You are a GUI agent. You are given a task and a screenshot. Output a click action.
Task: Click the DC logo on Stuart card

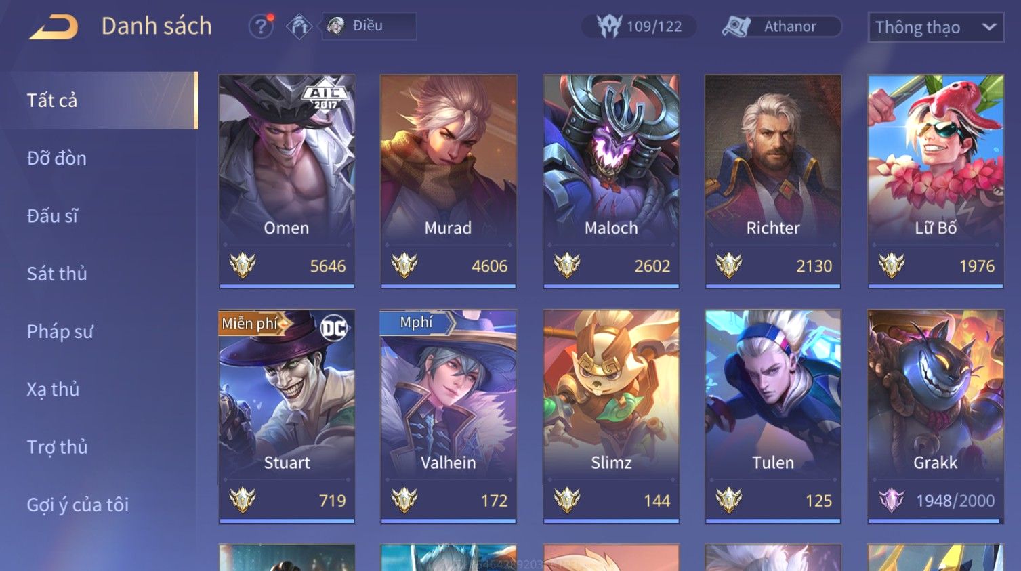[333, 329]
